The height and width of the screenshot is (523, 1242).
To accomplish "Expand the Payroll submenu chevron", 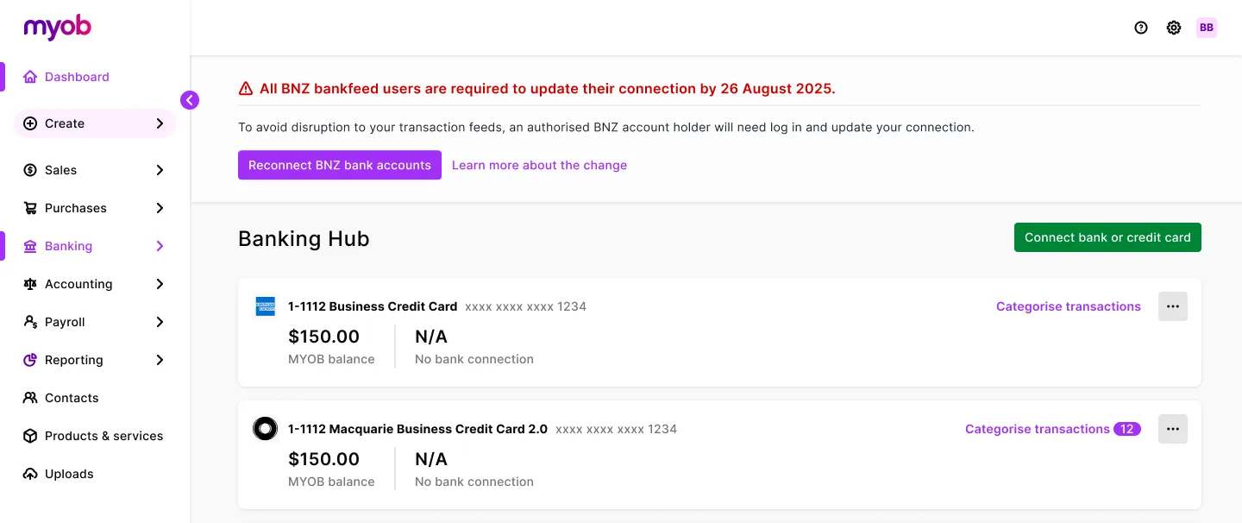I will 160,322.
